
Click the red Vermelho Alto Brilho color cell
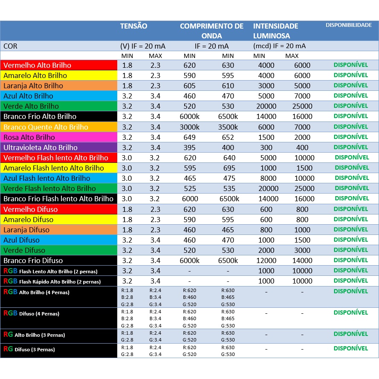tap(59, 65)
